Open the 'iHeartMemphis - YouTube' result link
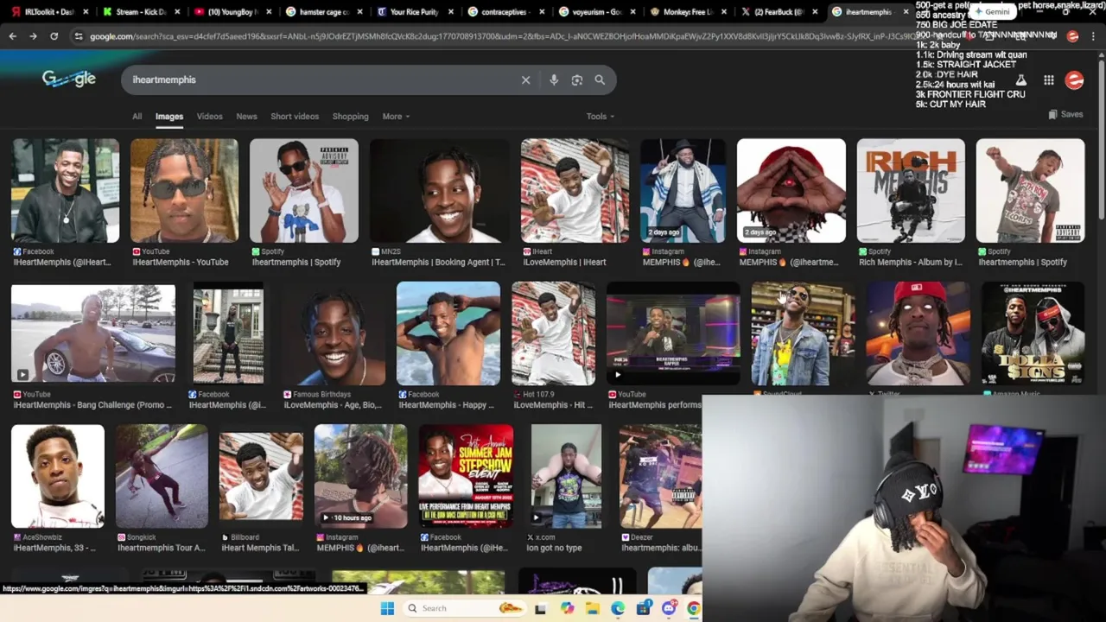 click(x=181, y=262)
